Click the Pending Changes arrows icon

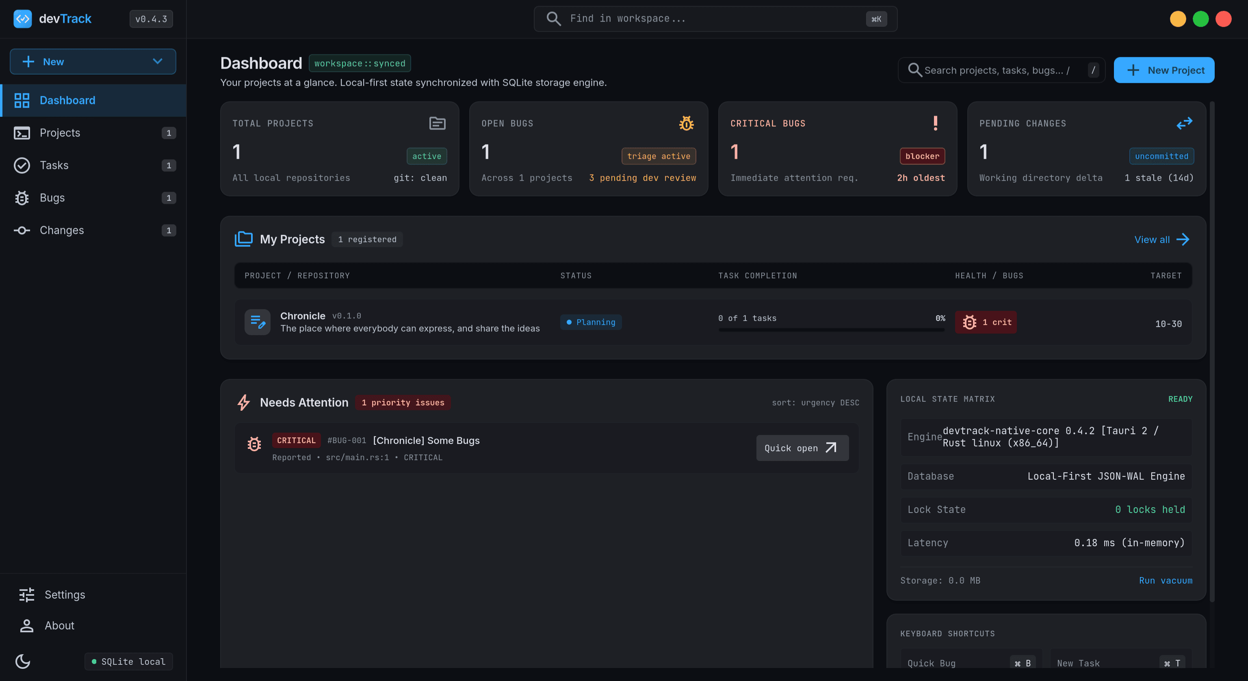pyautogui.click(x=1185, y=123)
